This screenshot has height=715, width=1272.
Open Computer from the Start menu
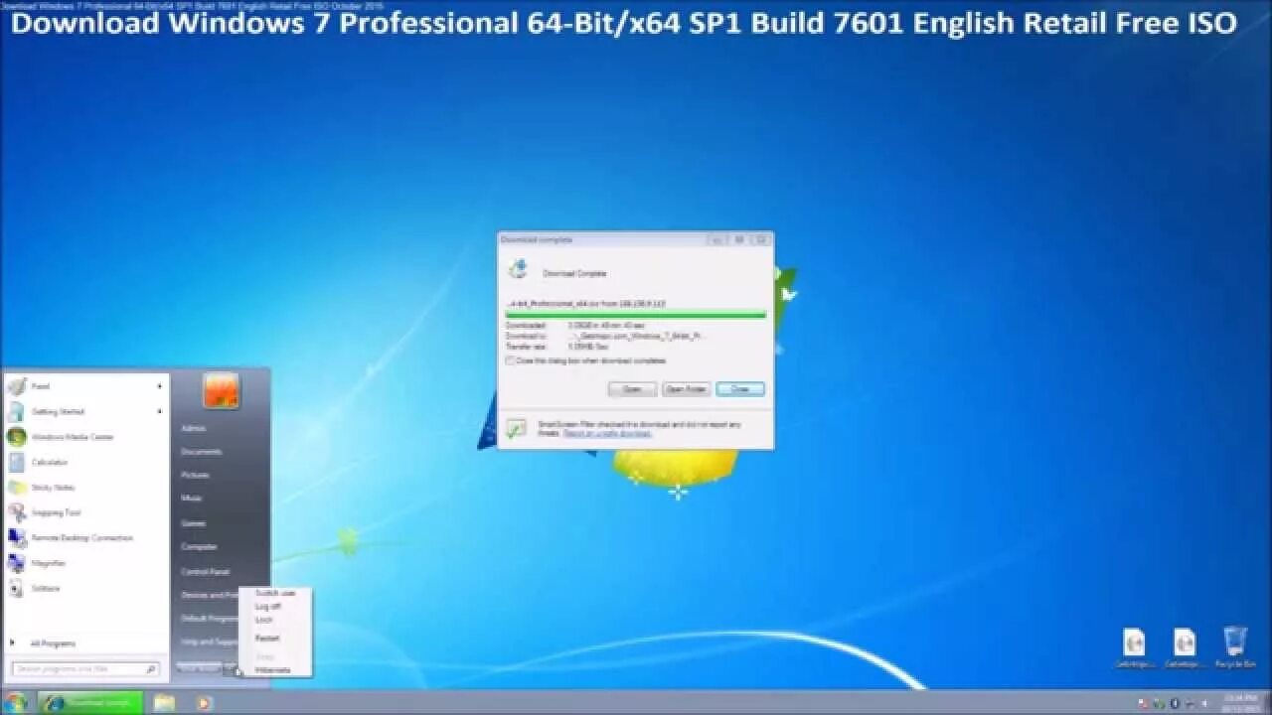[199, 547]
